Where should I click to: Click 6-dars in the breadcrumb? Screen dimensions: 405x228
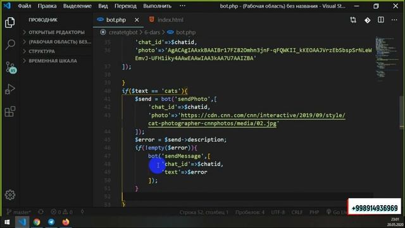(x=152, y=32)
